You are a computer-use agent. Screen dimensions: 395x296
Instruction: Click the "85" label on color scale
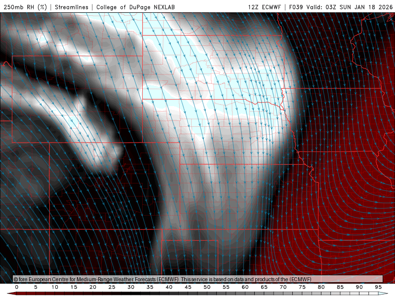340,287
